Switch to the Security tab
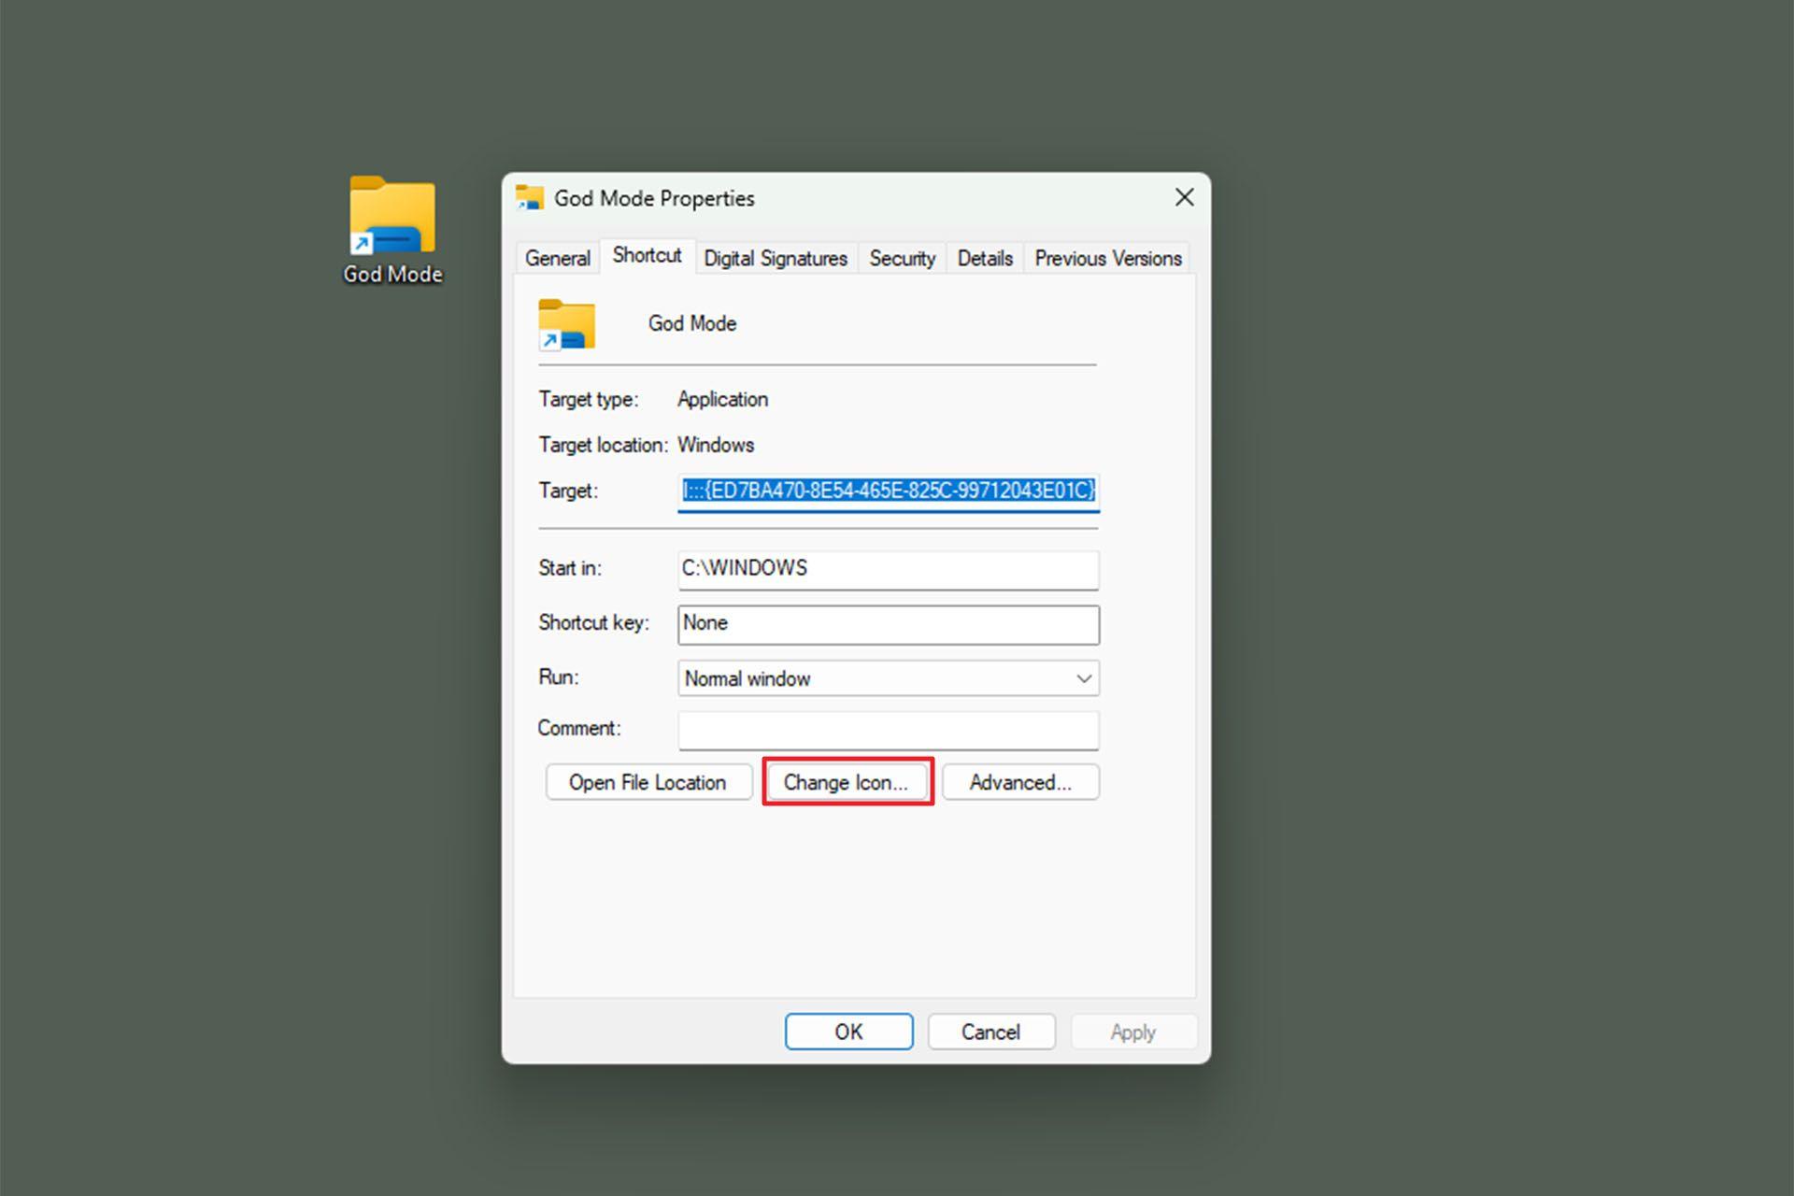Image resolution: width=1794 pixels, height=1196 pixels. (902, 258)
